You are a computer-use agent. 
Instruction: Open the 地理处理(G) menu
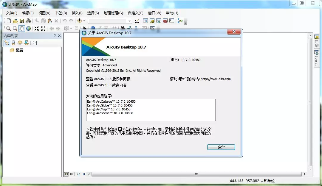point(113,13)
